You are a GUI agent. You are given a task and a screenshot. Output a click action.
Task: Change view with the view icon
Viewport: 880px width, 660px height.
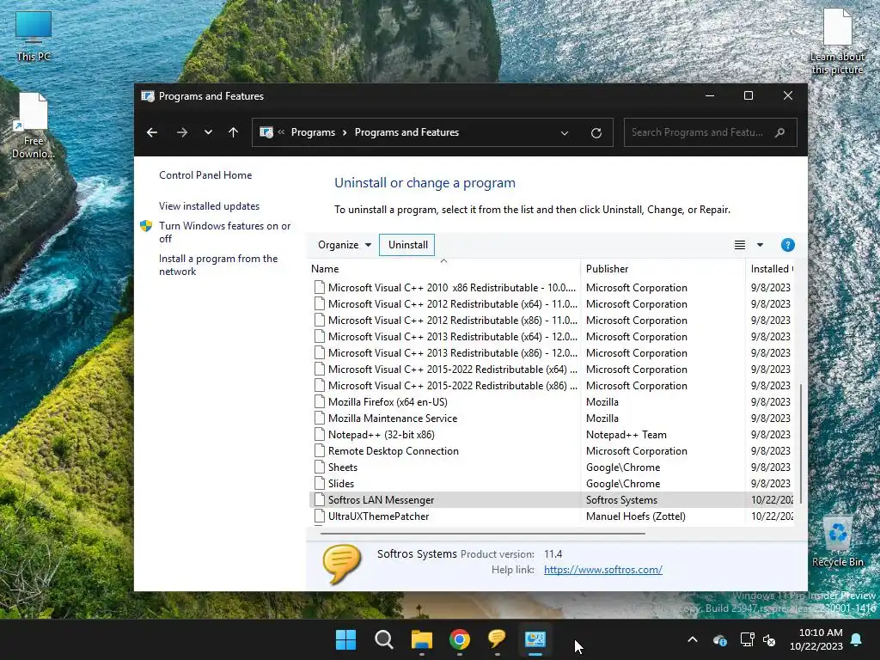click(x=740, y=245)
